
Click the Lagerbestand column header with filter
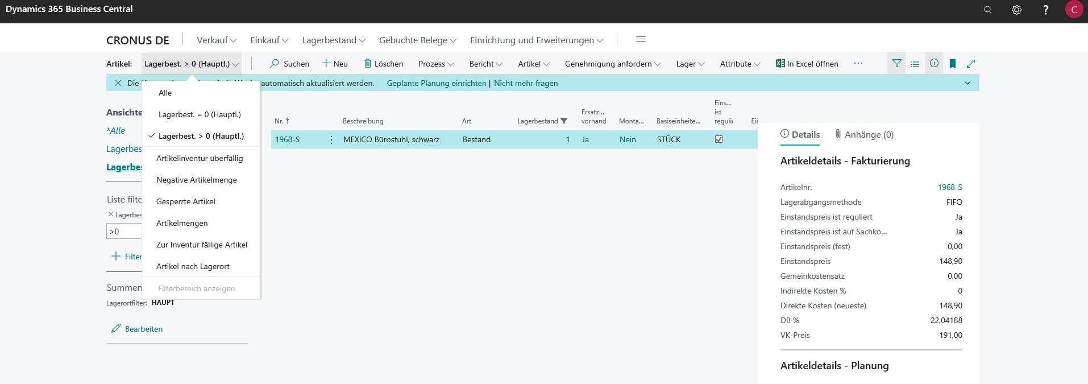(542, 121)
